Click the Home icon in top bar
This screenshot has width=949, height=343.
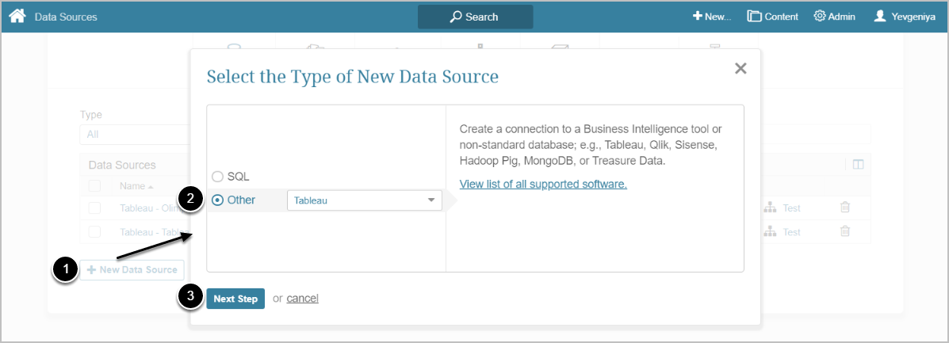[17, 16]
